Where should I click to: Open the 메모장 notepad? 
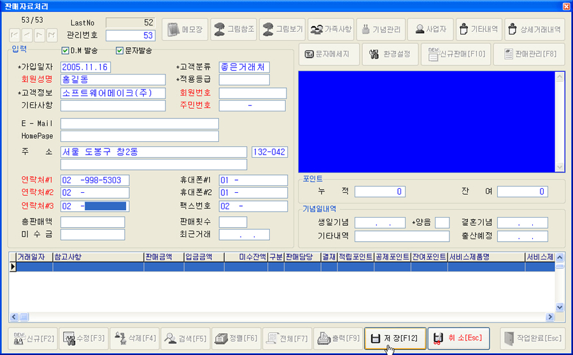(185, 29)
